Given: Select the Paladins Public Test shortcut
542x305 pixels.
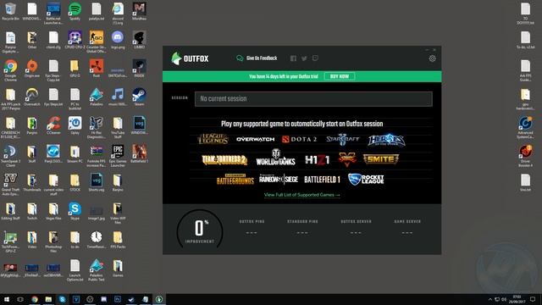Looking at the screenshot, I should pos(96,270).
